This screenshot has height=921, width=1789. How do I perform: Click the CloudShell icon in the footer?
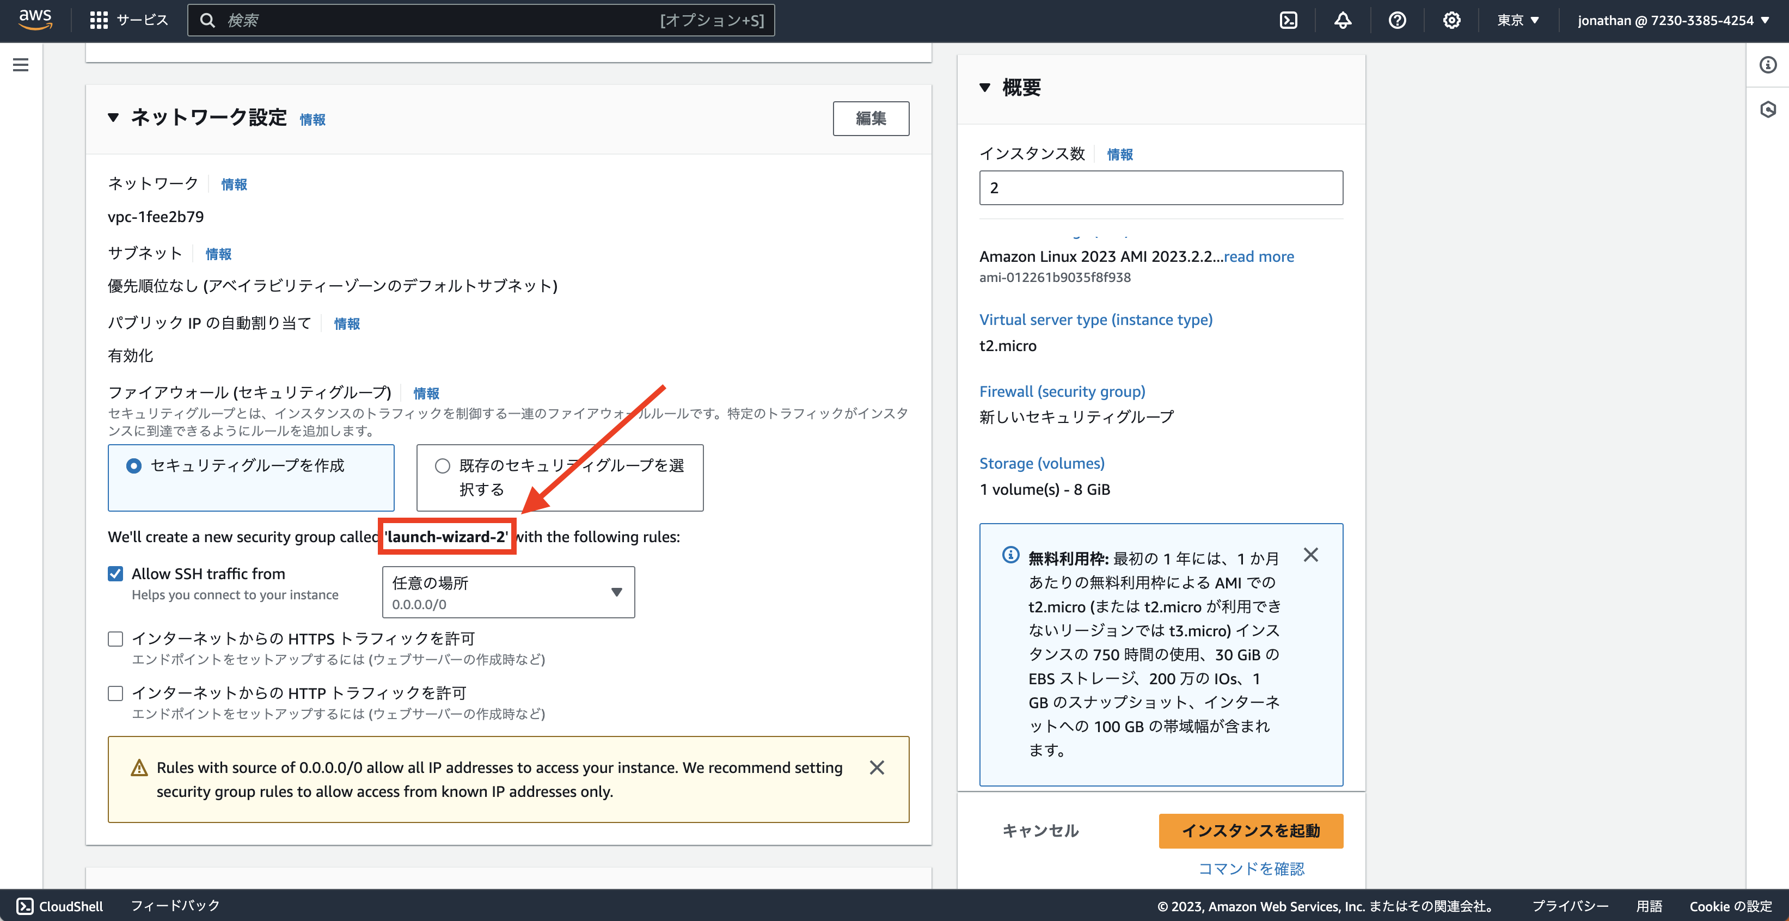[25, 906]
